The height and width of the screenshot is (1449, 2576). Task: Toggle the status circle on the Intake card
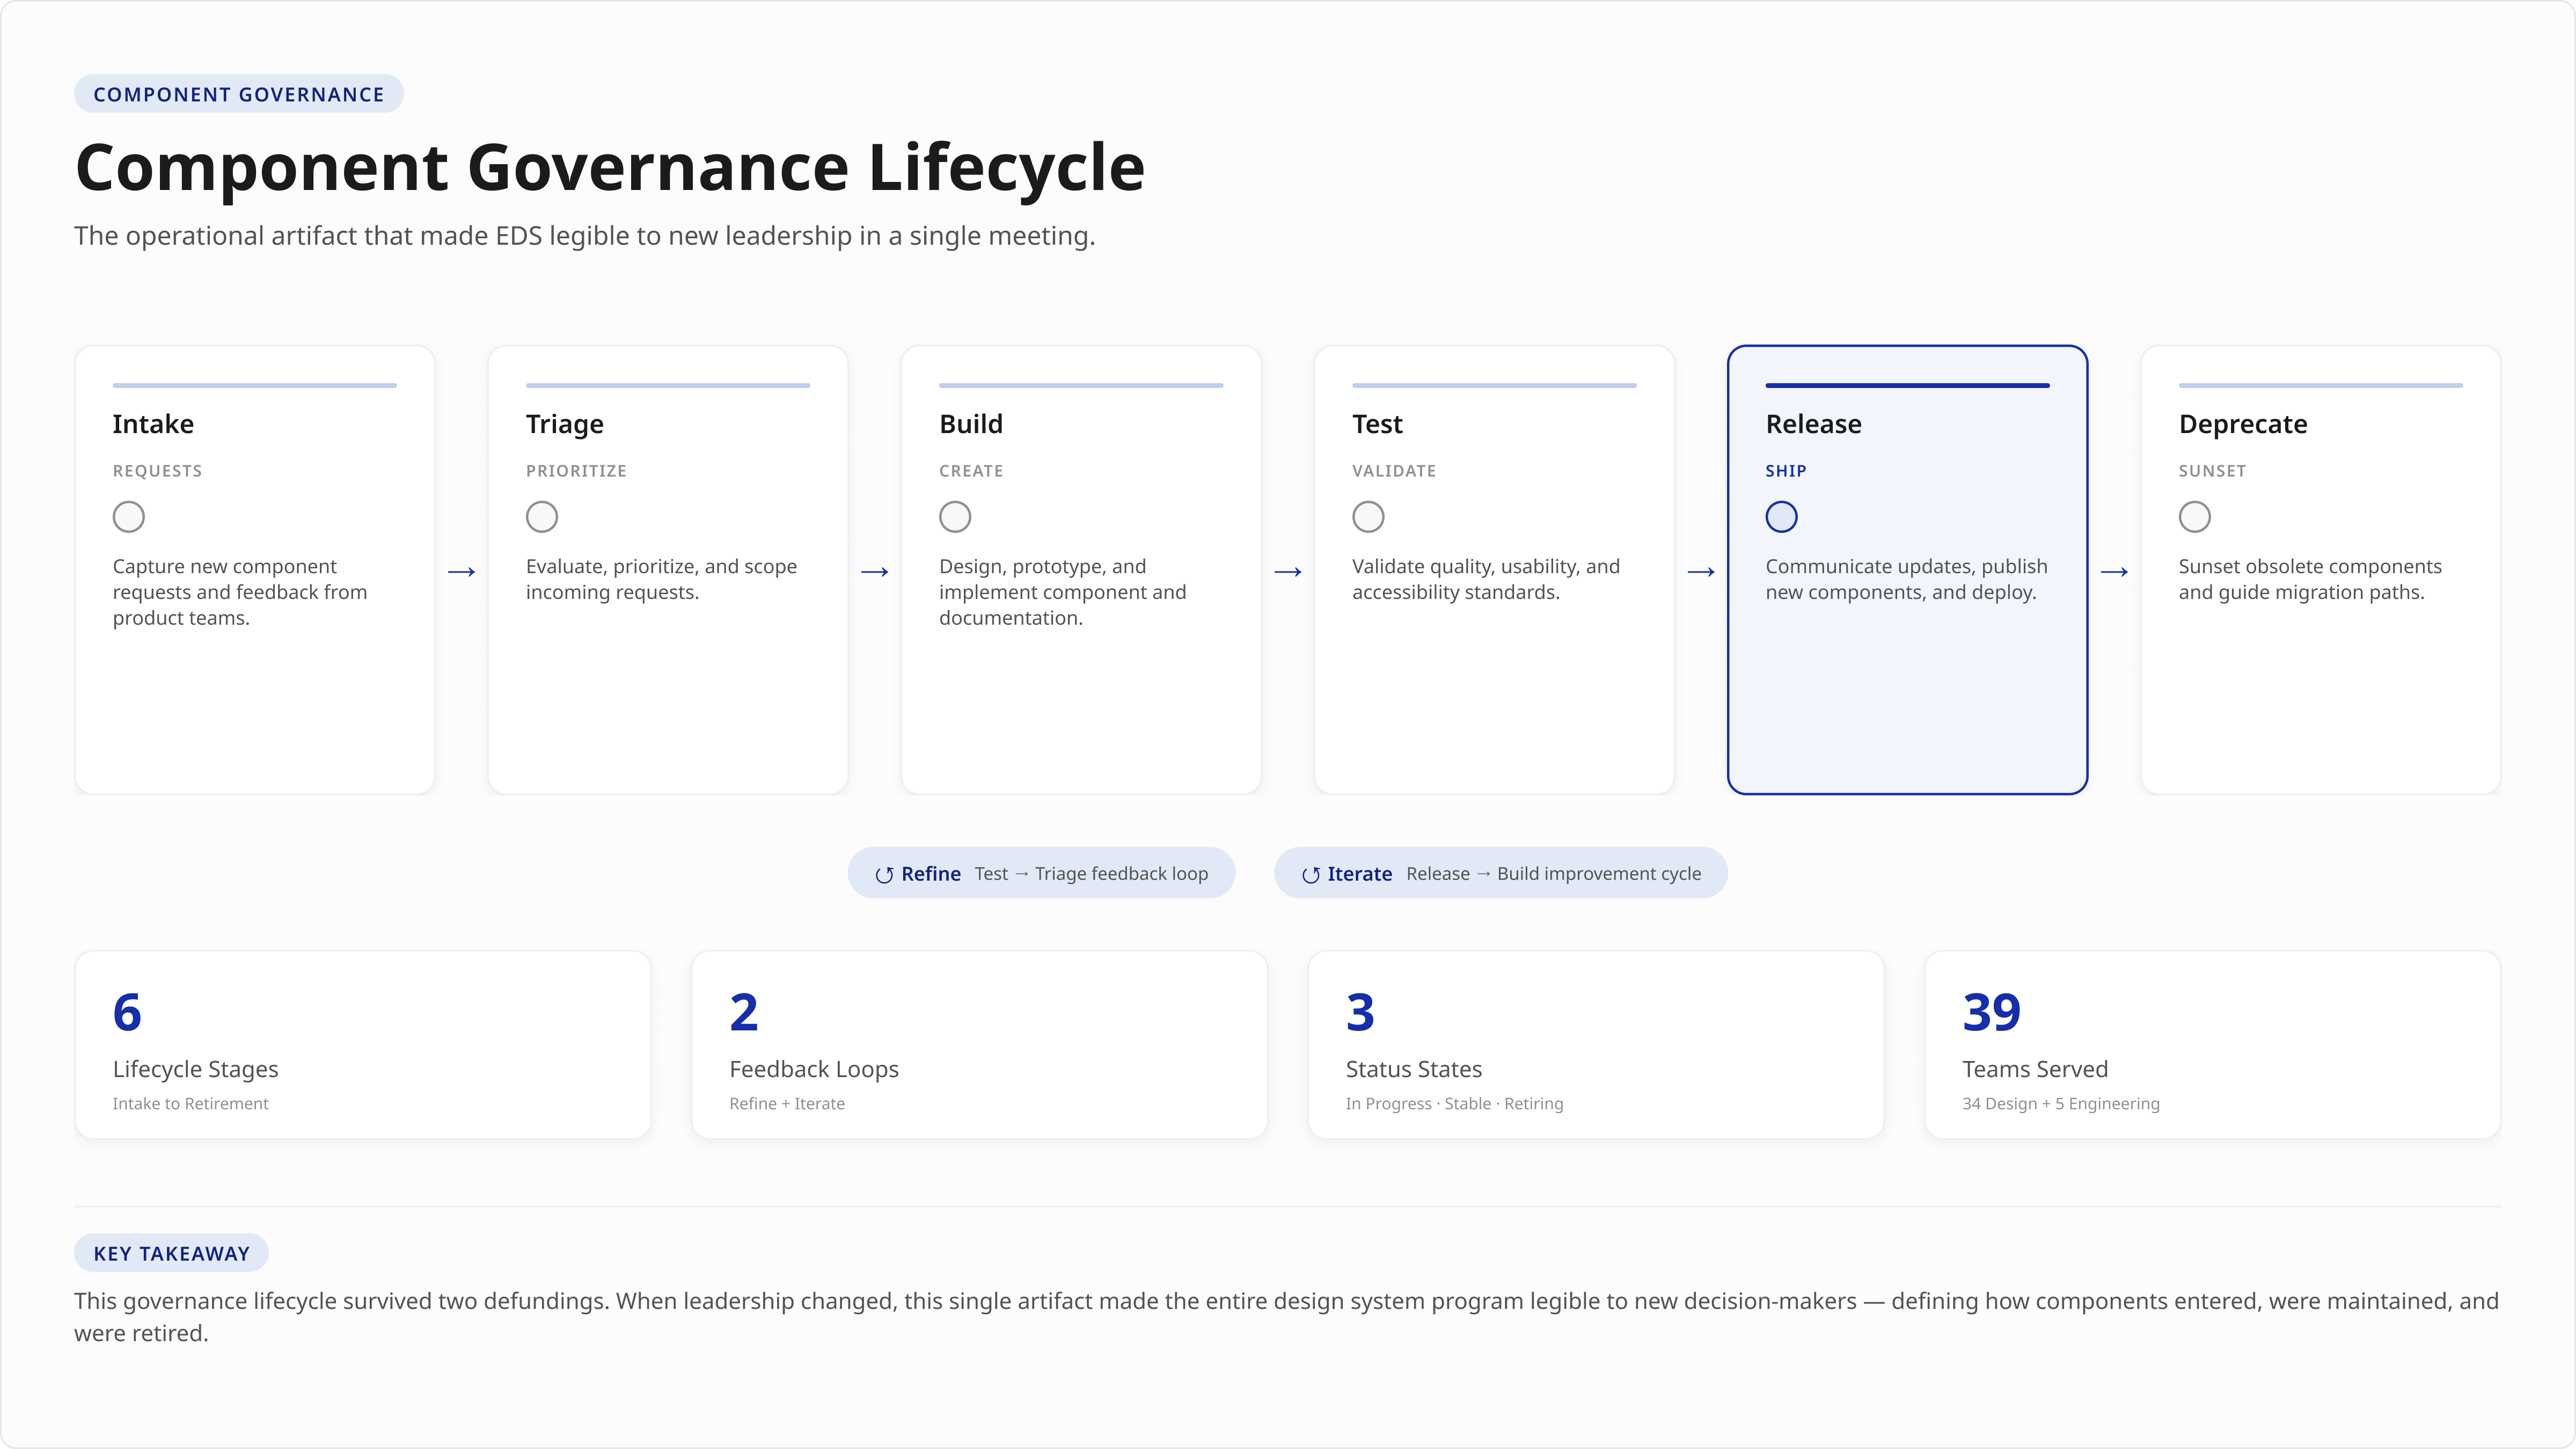point(129,517)
